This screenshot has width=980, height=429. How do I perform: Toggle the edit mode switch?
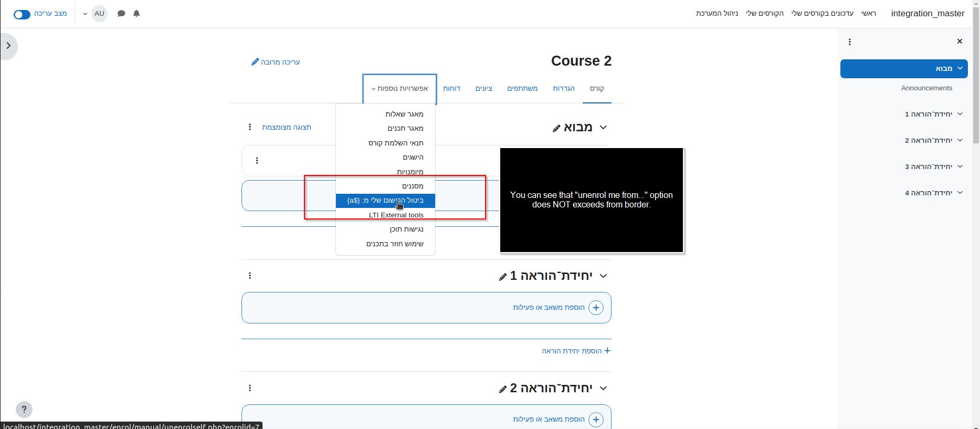(x=22, y=14)
